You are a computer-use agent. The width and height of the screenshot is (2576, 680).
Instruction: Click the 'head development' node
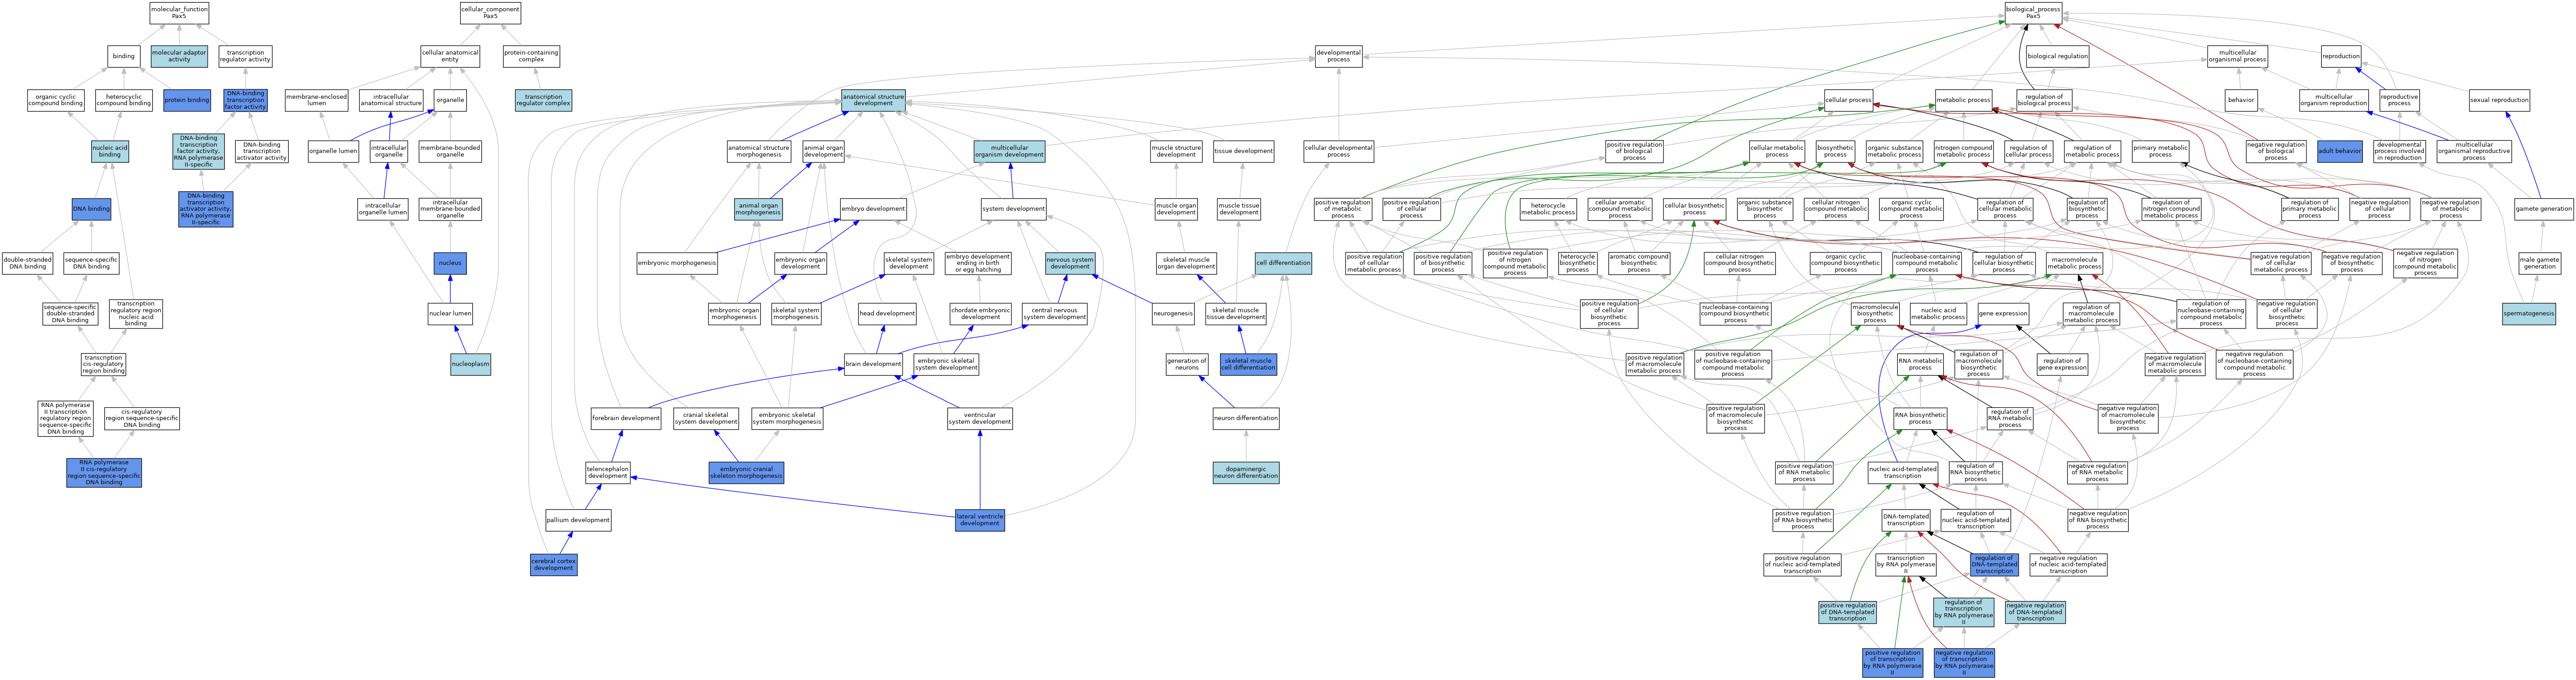[x=887, y=313]
